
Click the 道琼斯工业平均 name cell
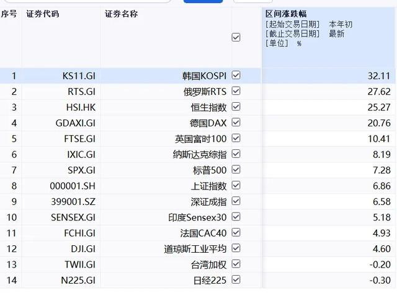pyautogui.click(x=166, y=249)
